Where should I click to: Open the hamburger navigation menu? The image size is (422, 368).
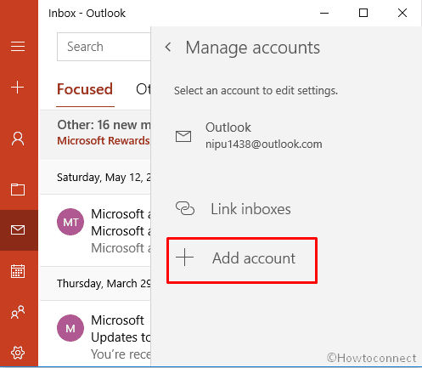(18, 47)
